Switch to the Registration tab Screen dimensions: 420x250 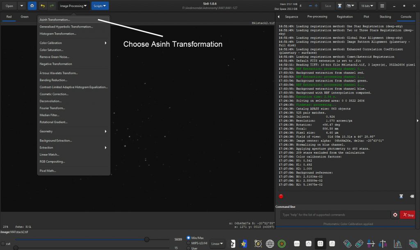(x=345, y=16)
